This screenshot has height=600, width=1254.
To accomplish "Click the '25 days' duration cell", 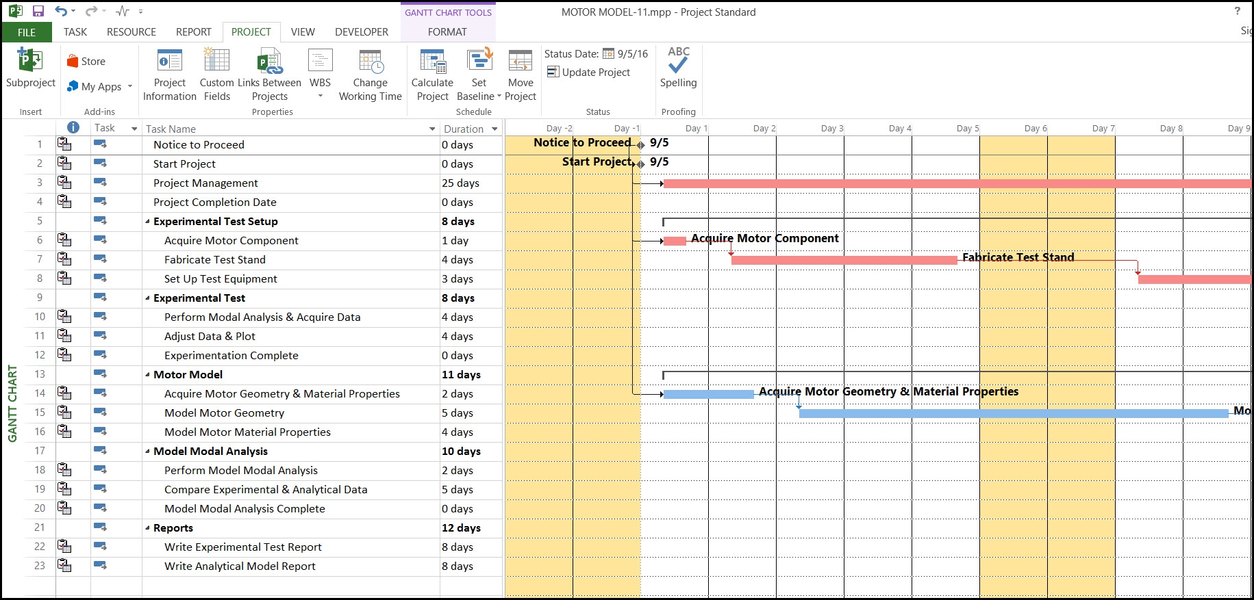I will 471,183.
